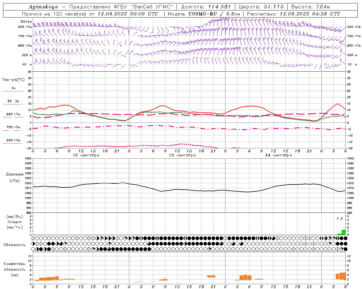This screenshot has height=289, width=362.
Task: Click the station name "Aginskoye" in the header
Action: [x=44, y=7]
